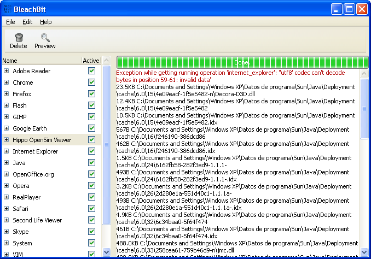
Task: Expand the Chrome tree item
Action: 7,83
